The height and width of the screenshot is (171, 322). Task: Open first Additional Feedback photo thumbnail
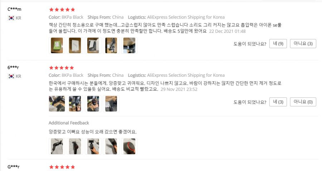click(57, 146)
